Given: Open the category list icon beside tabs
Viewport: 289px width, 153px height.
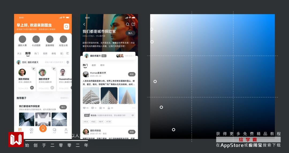Looking at the screenshot, I should point(67,53).
